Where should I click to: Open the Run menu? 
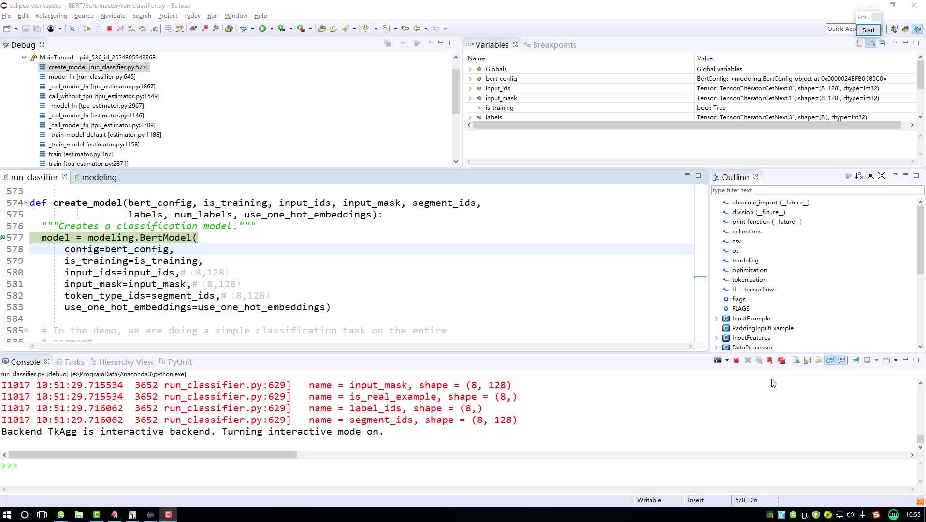click(x=213, y=16)
